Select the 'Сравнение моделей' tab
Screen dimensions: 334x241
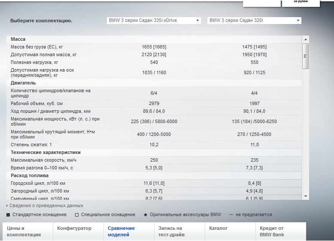[x=129, y=232]
